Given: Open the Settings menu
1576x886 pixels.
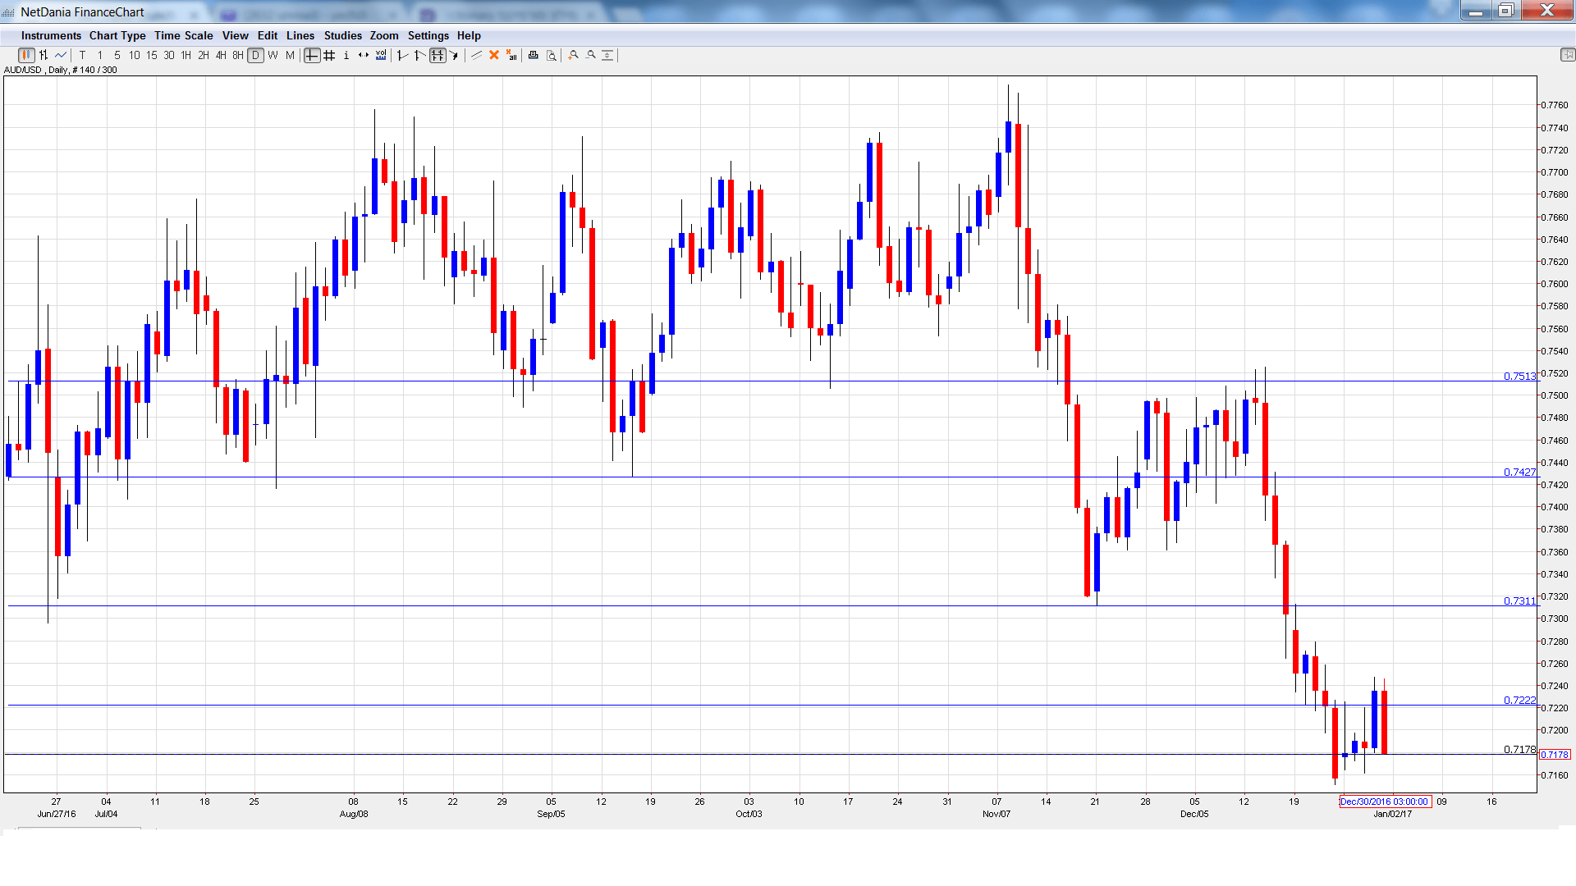Looking at the screenshot, I should pos(428,35).
